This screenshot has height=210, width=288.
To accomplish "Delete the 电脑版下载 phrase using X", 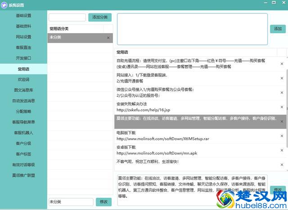I will point(282,136).
